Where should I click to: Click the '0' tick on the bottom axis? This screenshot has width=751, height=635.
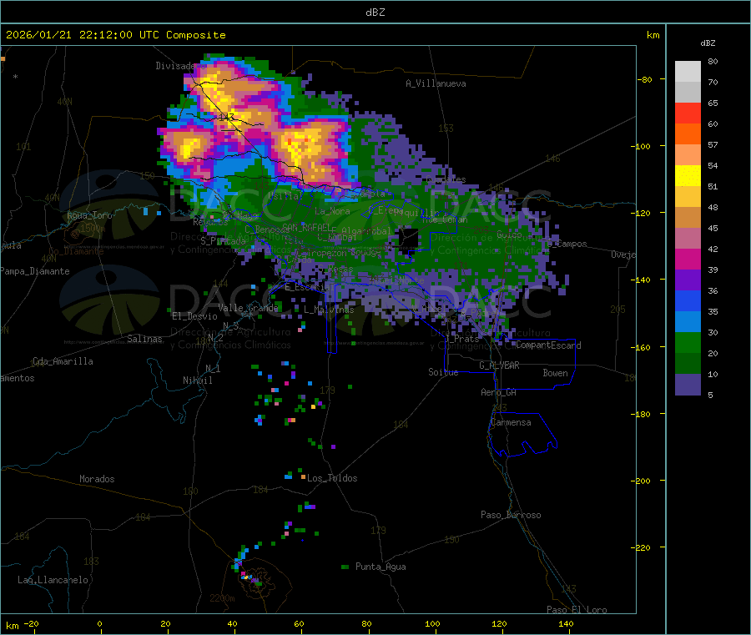point(99,623)
